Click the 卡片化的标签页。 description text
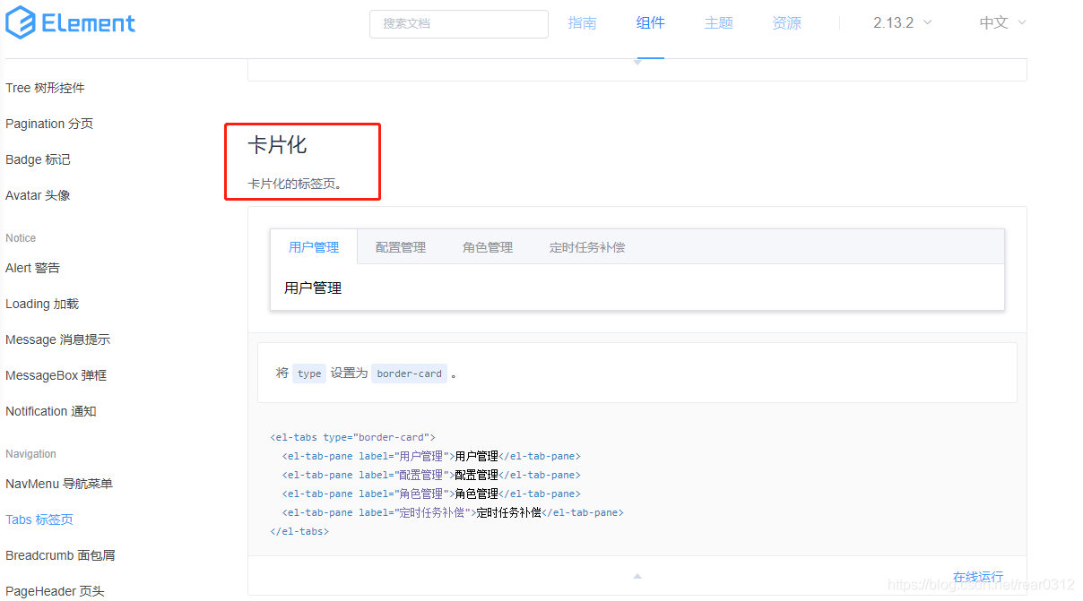This screenshot has width=1083, height=601. click(x=295, y=185)
